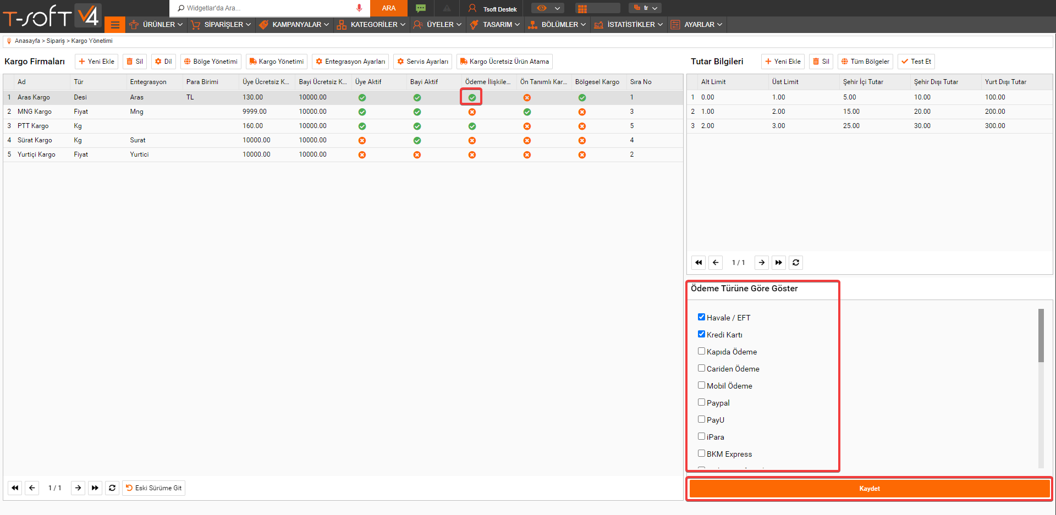1056x515 pixels.
Task: Expand the KAMPANYALAR dropdown menu
Action: [x=294, y=25]
